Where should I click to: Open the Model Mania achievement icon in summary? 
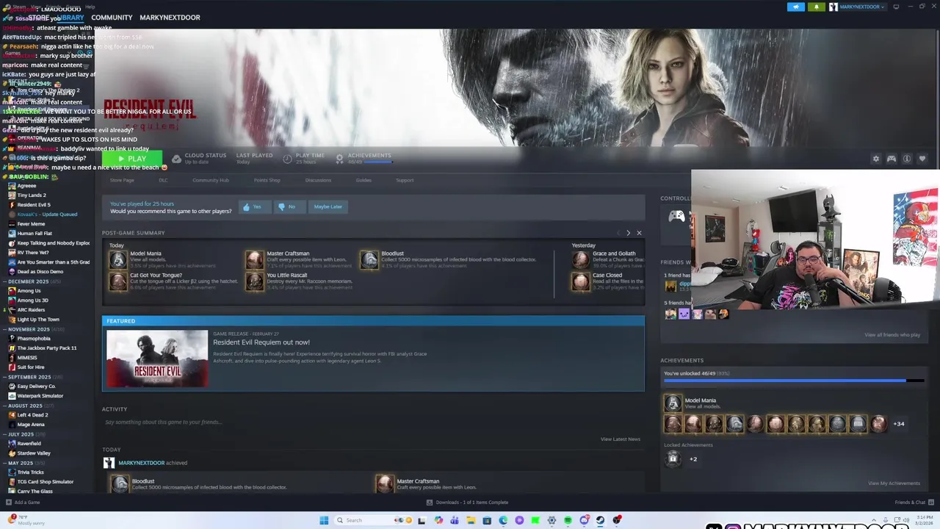pyautogui.click(x=117, y=259)
